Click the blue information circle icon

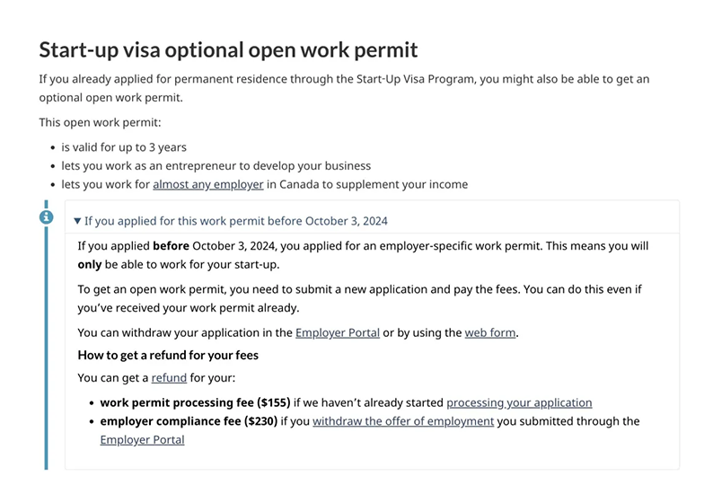[x=48, y=216]
